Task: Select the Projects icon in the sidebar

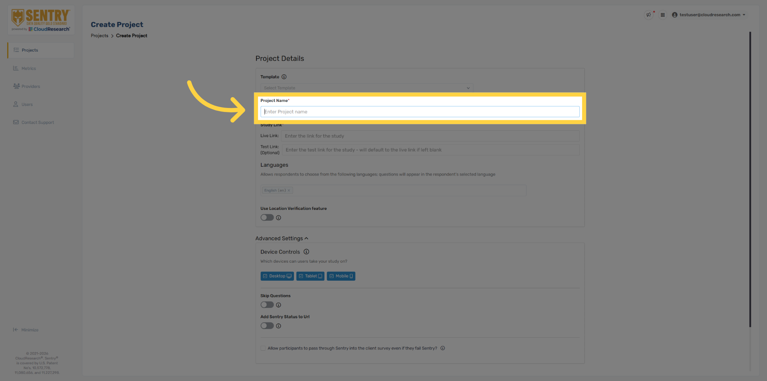Action: 16,50
